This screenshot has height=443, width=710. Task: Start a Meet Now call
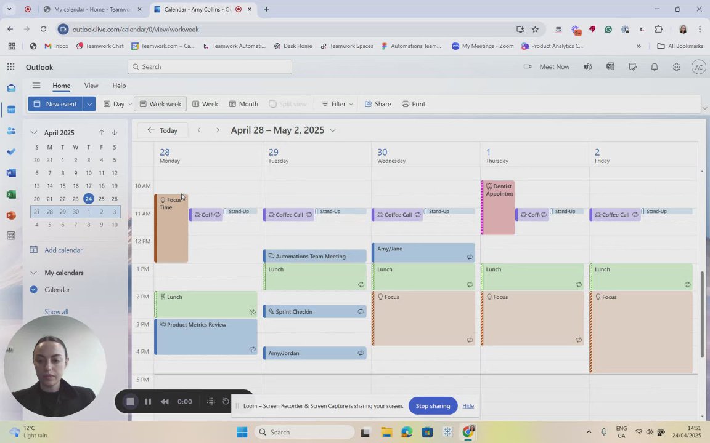pos(547,67)
